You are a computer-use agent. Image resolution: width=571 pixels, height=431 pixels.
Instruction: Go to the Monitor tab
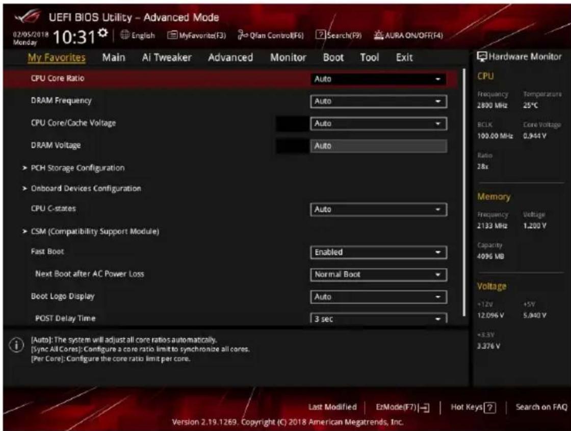(288, 58)
